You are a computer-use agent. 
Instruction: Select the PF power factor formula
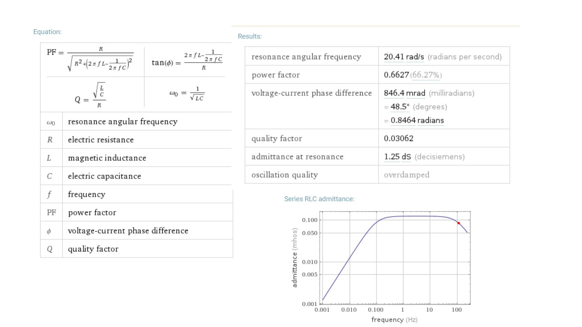[90, 59]
